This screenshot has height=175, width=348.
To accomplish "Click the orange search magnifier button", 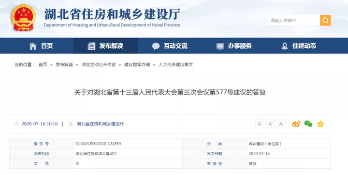I will pyautogui.click(x=325, y=20).
